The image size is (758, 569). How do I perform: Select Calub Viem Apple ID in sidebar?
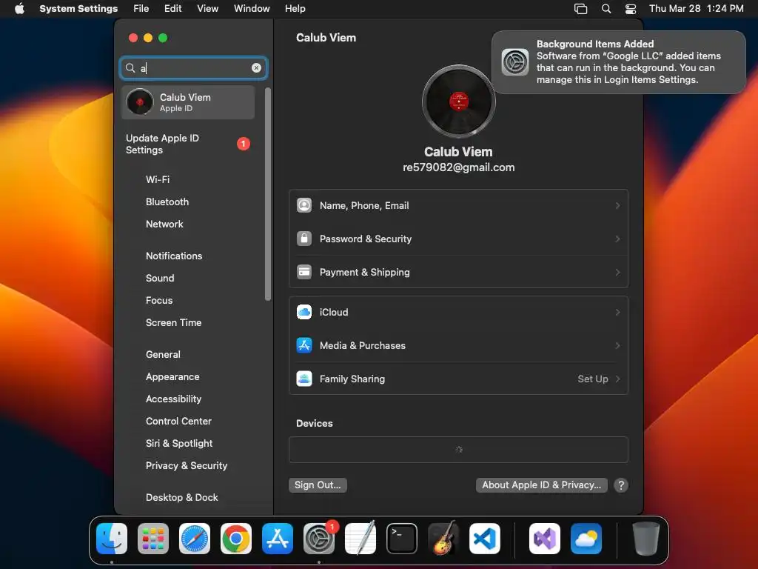coord(187,102)
